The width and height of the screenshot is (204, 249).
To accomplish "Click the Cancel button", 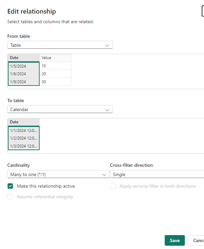I will tap(196, 240).
